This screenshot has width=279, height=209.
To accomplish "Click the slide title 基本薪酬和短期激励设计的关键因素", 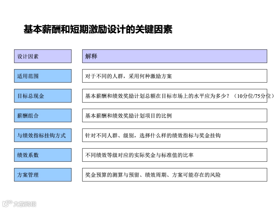I will [98, 29].
